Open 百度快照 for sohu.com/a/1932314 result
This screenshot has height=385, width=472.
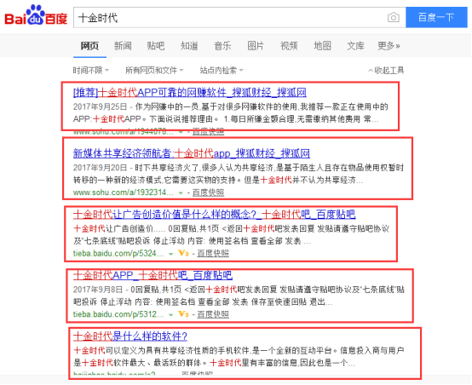(x=208, y=192)
